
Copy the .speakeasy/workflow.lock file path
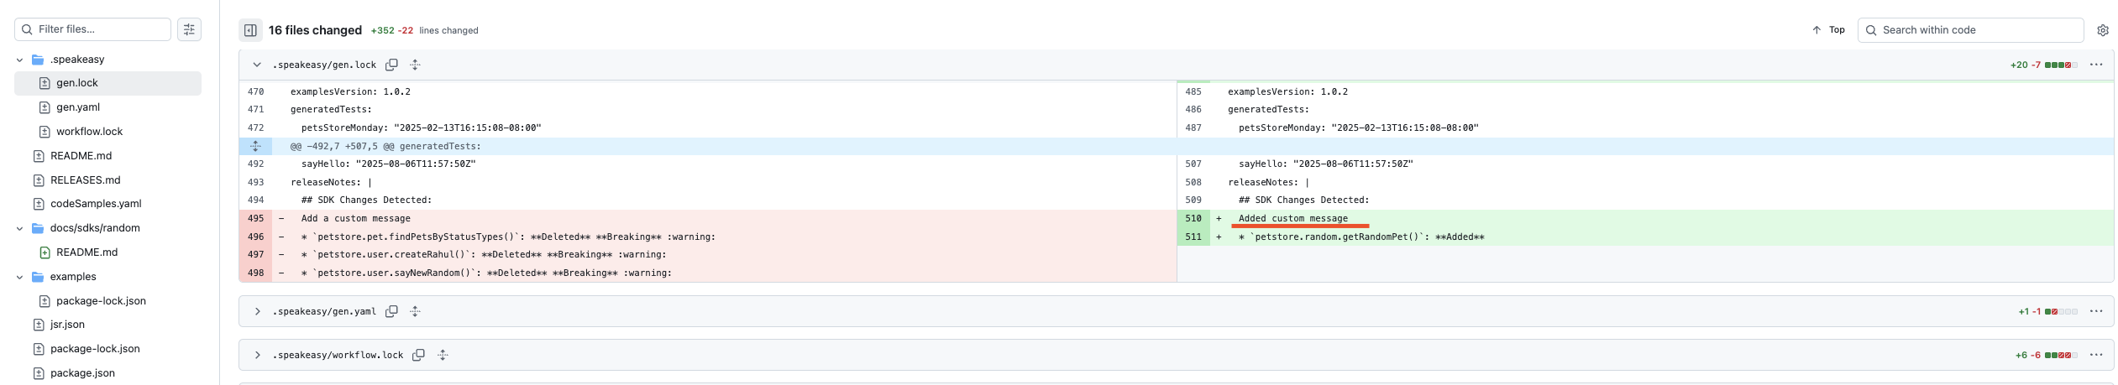tap(418, 355)
